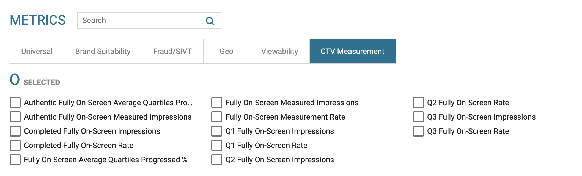Tick Q3 Fully On-Screen Impressions checkbox
Screen dimensions: 582x176
pyautogui.click(x=418, y=117)
